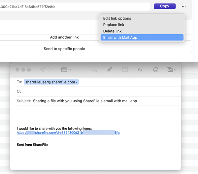Open text format Aa button
This screenshot has width=198, height=174.
point(141,70)
